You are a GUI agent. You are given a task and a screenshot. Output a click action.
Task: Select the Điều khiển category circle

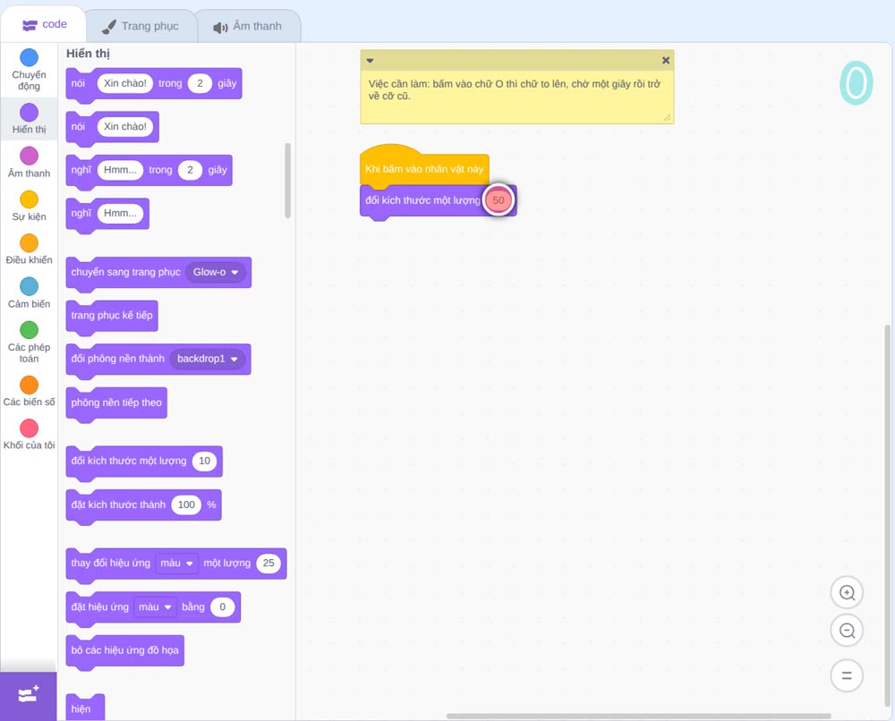pyautogui.click(x=30, y=243)
